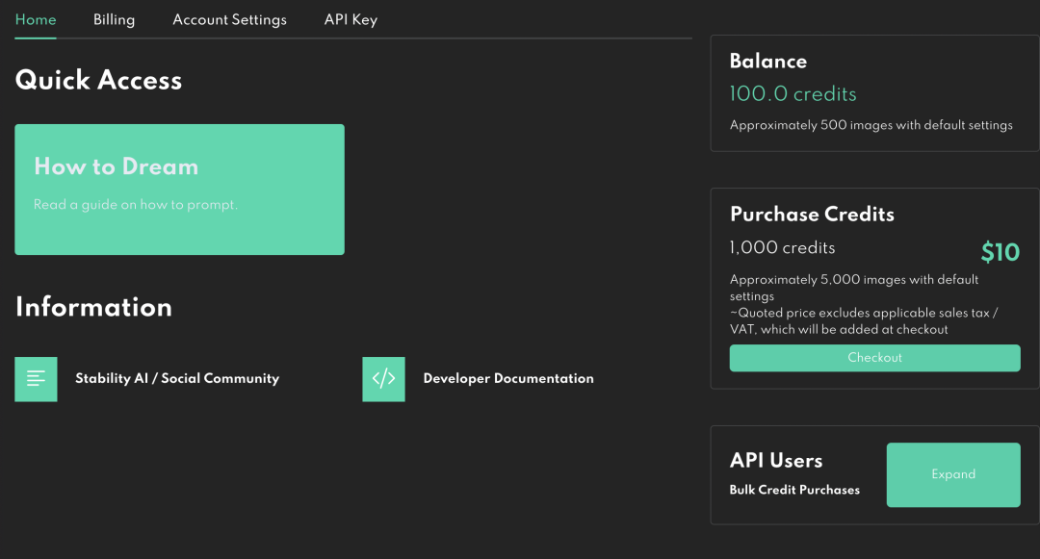Click "Read a guide on how to prompt"
This screenshot has width=1040, height=559.
135,205
